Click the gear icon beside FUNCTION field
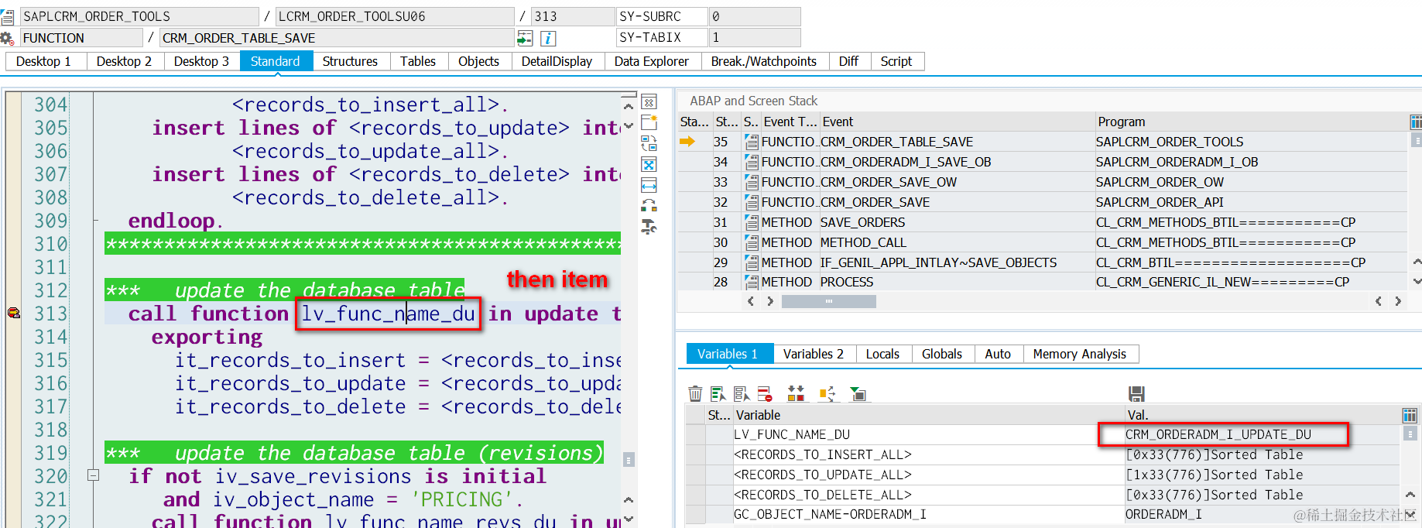 coord(7,38)
